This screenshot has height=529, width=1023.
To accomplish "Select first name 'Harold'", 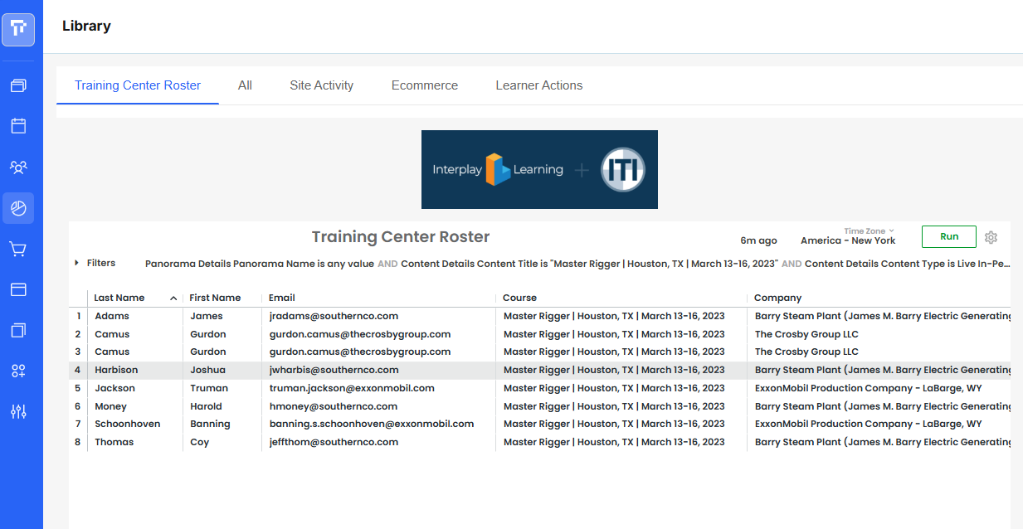I will pos(206,406).
